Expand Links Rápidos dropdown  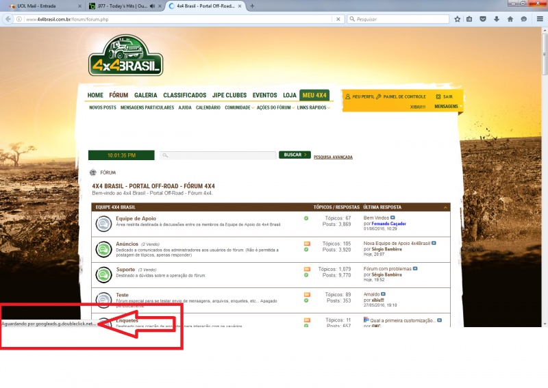314,107
